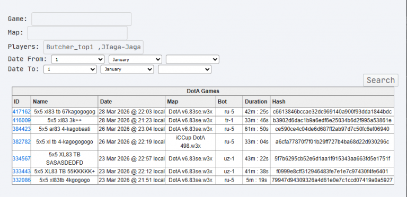Click the DotA Games table title

[x=203, y=91]
